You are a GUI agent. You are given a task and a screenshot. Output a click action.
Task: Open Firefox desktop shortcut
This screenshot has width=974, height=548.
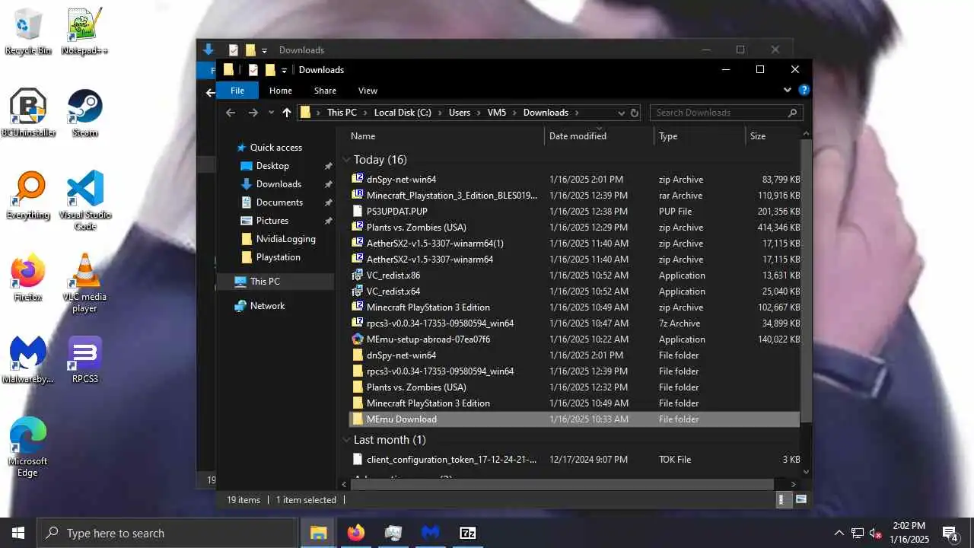tap(28, 278)
